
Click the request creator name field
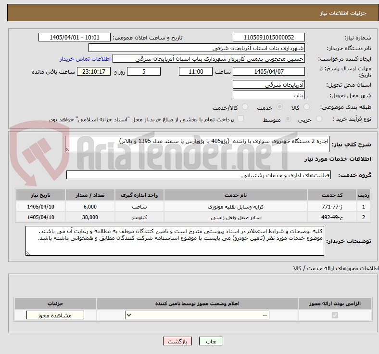[x=209, y=59]
